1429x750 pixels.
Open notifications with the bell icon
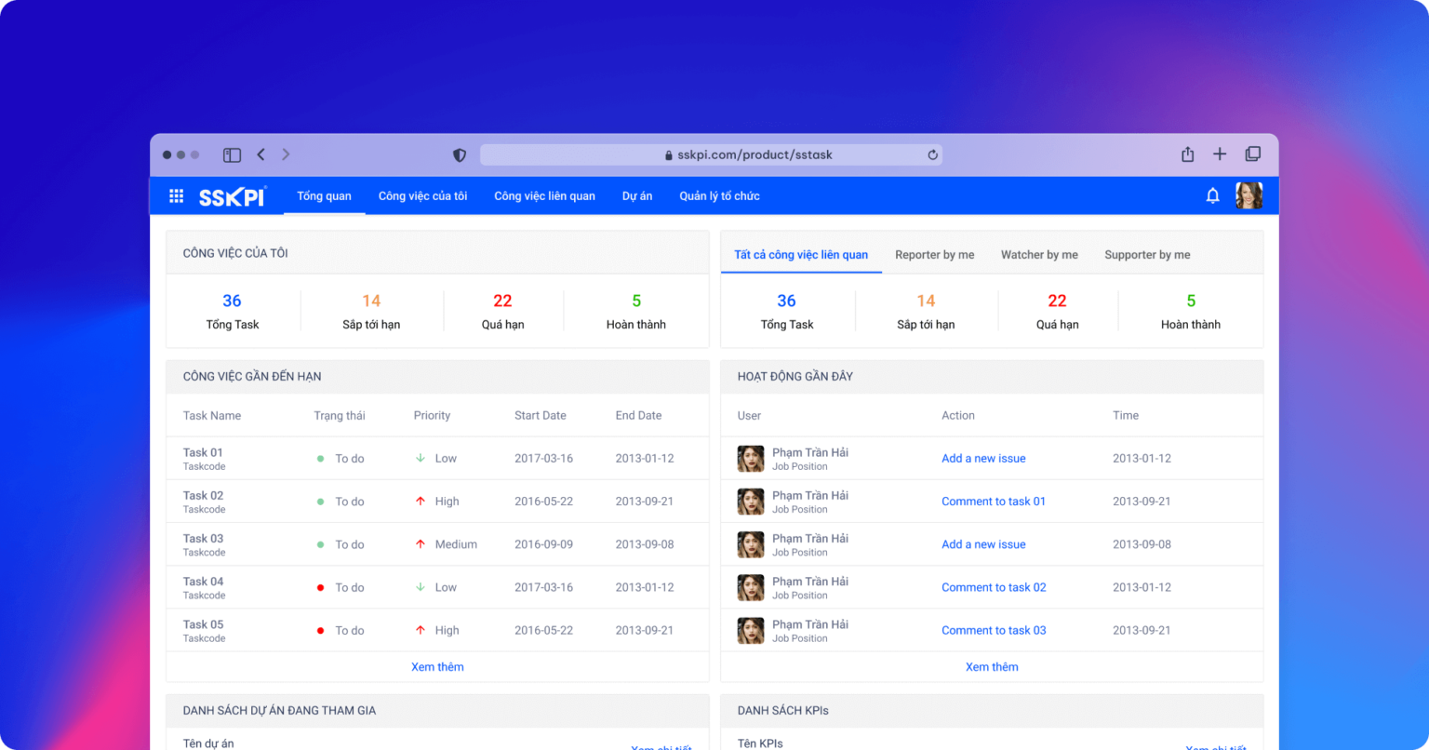click(1212, 195)
